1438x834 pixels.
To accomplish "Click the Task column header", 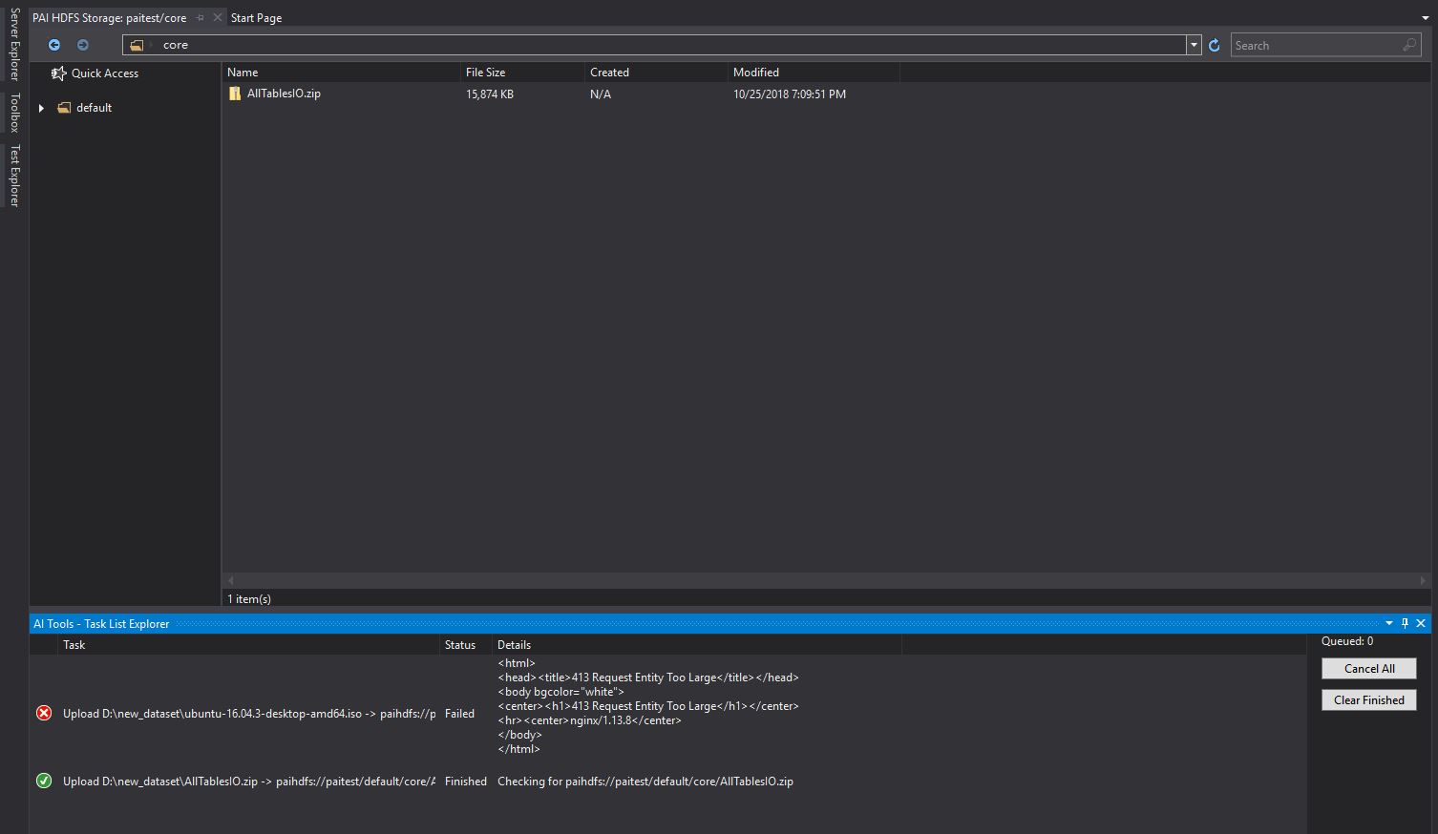I will [x=248, y=645].
